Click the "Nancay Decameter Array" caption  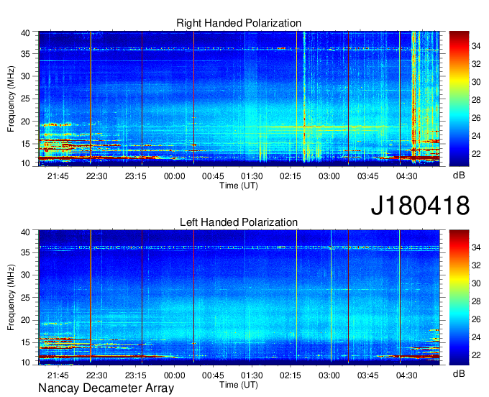coord(106,388)
